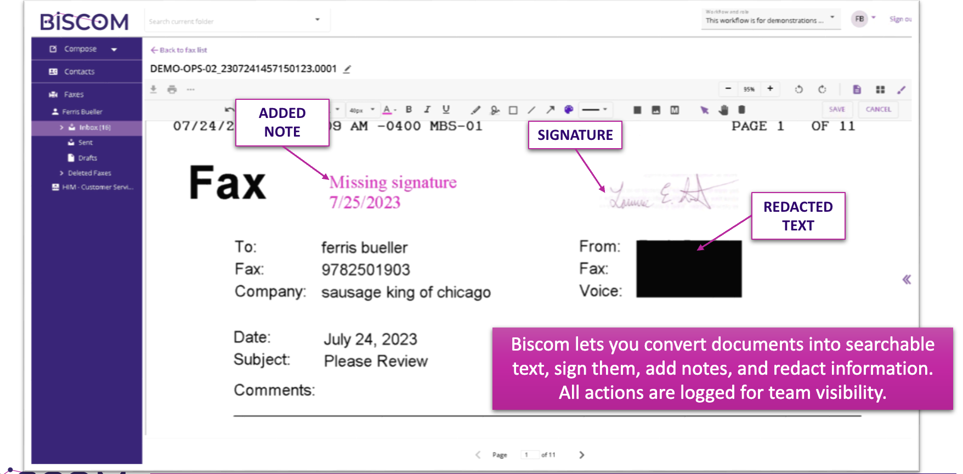
Task: Select the rectangle shape tool
Action: (x=513, y=110)
